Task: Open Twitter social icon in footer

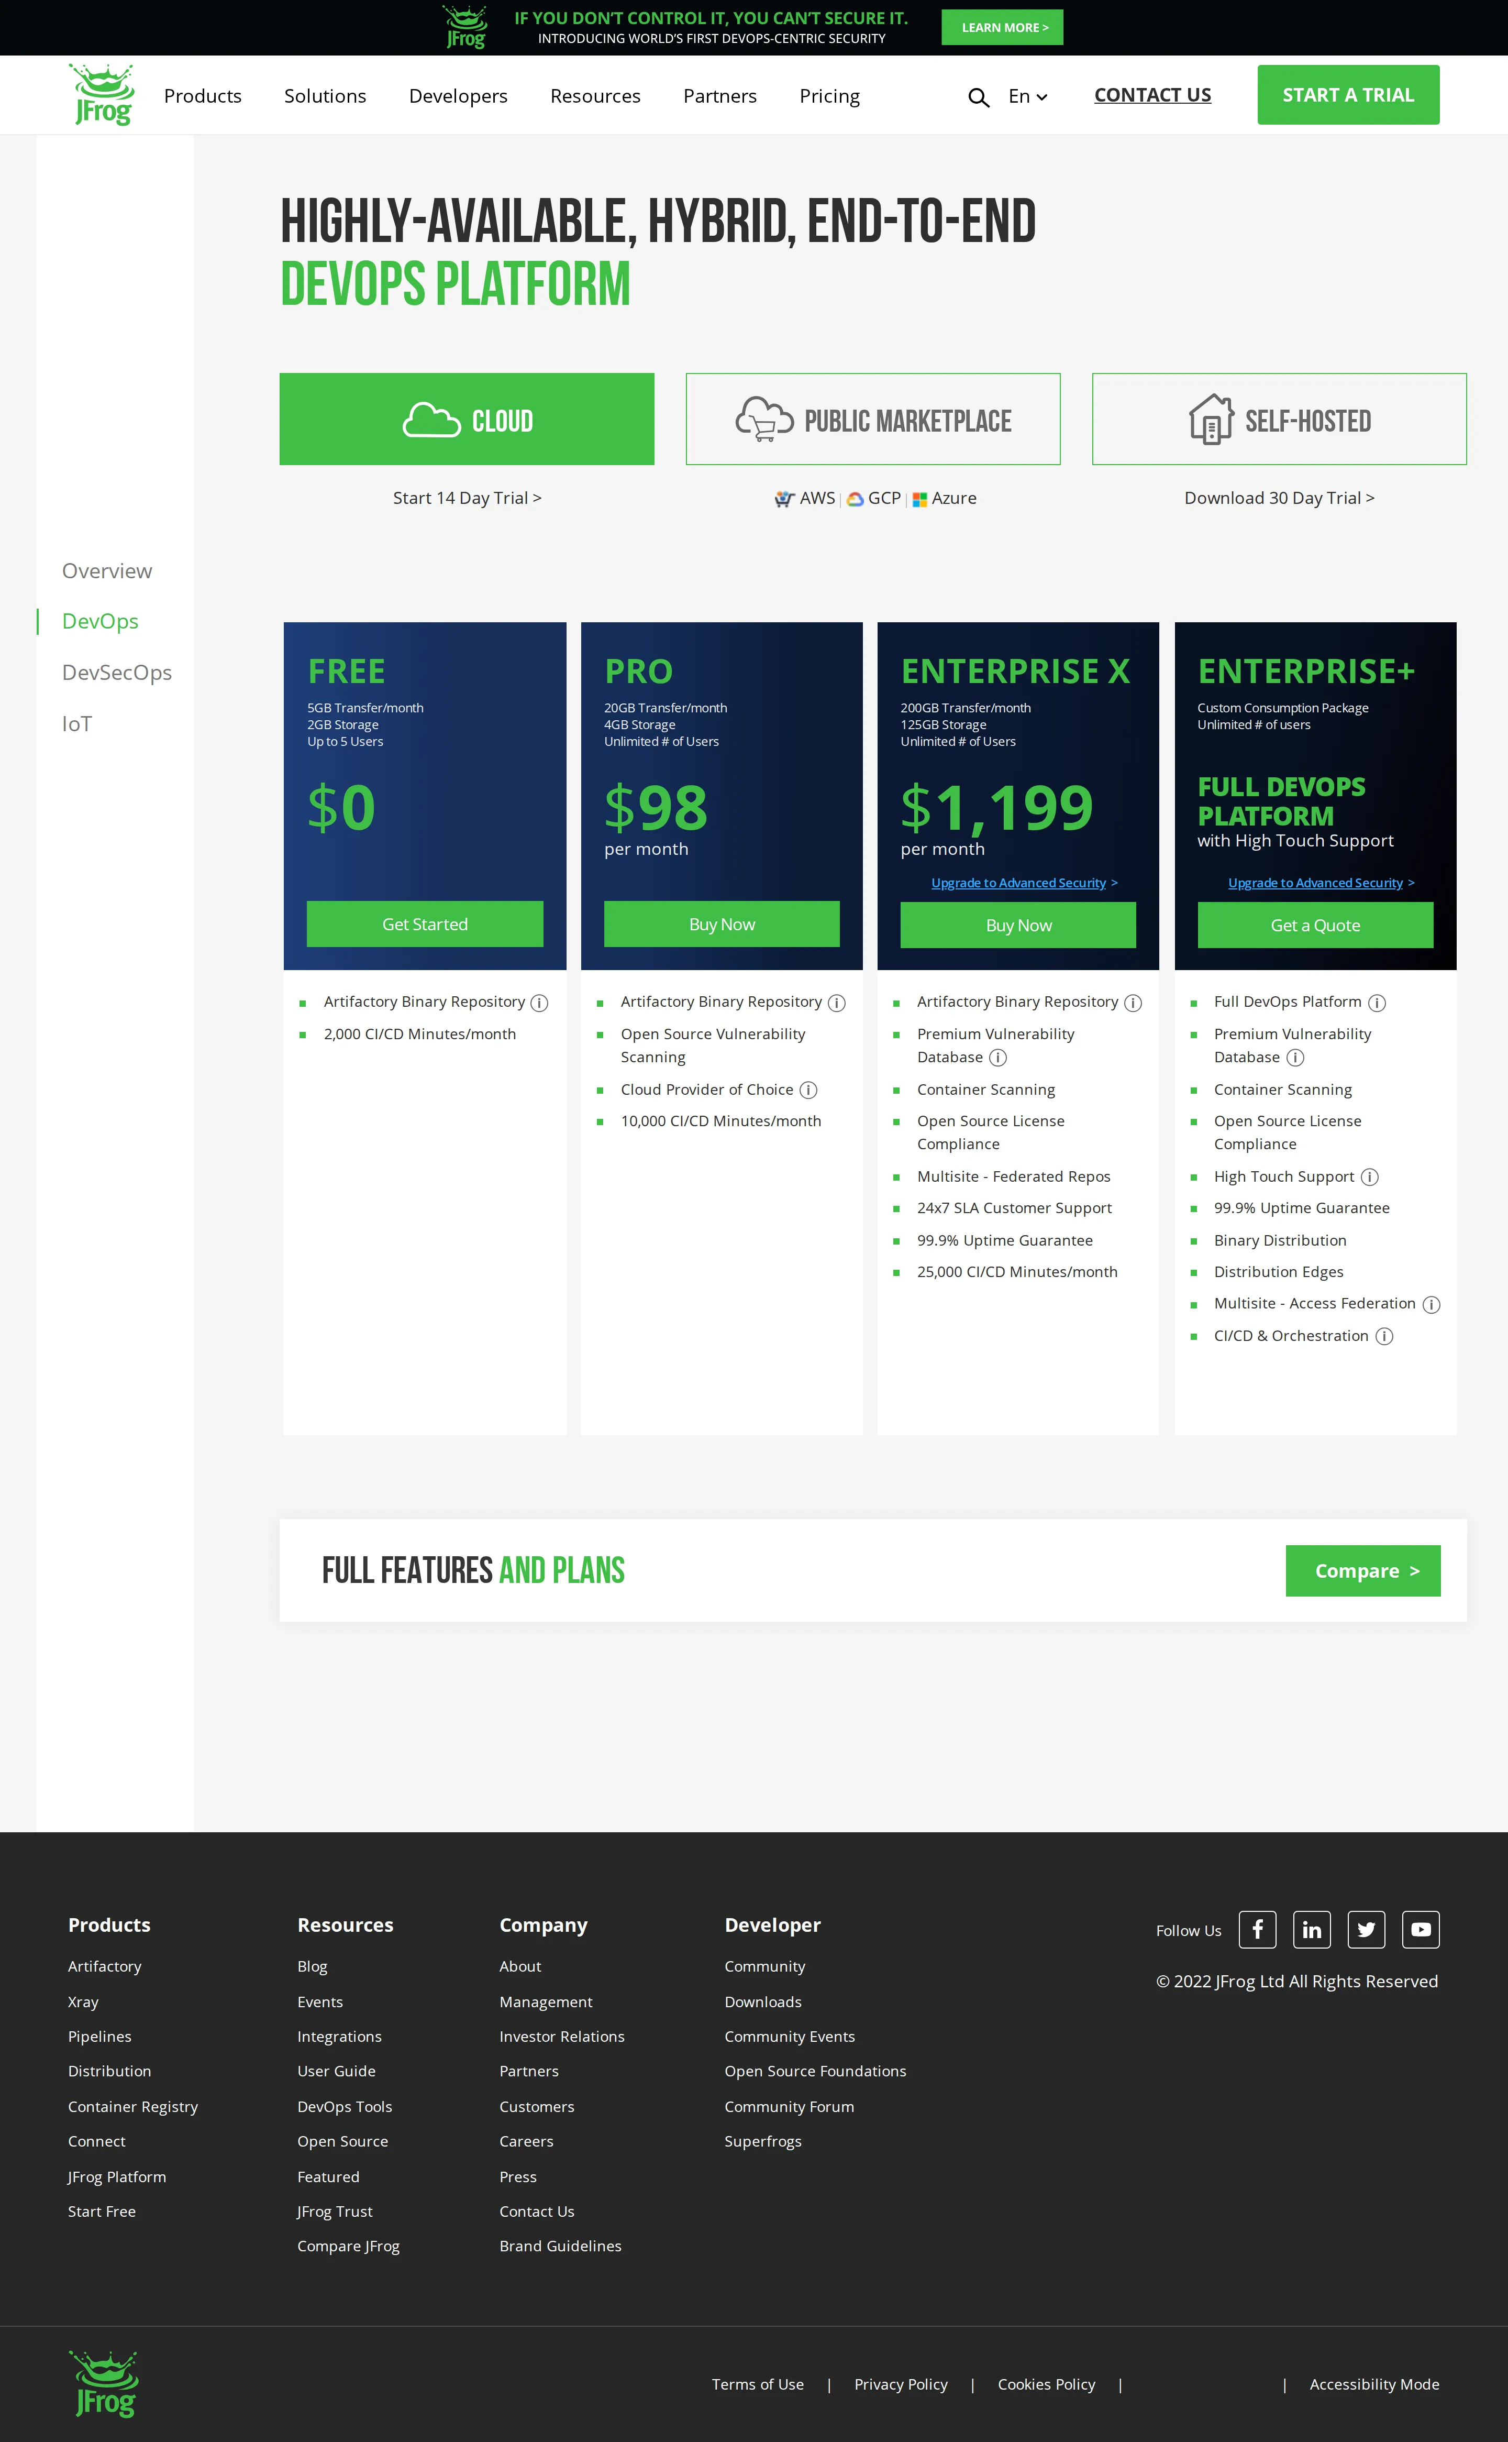Action: [x=1367, y=1929]
